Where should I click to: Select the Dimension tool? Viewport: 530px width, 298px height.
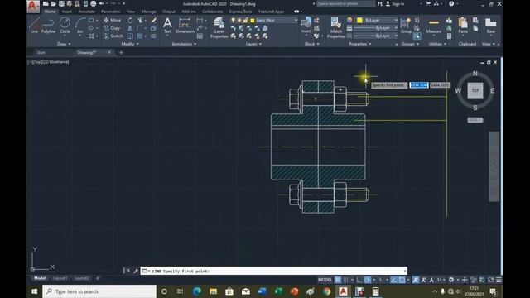[185, 26]
